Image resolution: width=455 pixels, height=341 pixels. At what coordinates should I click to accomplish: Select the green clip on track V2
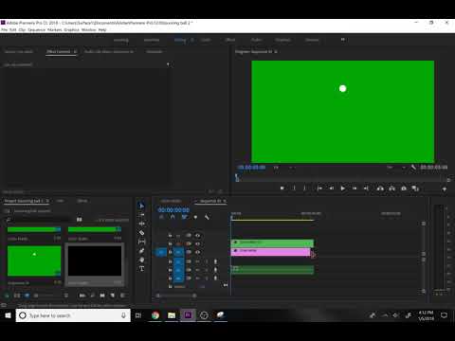272,243
